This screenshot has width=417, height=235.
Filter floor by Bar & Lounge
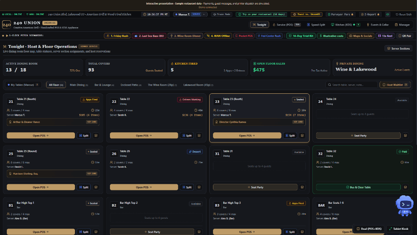pos(104,85)
